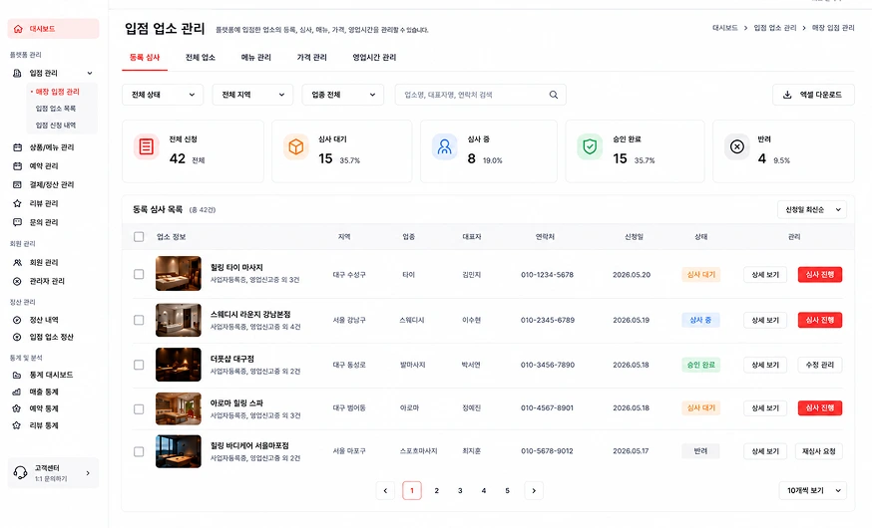
Task: Click the 예약 관리 calendar icon
Action: pyautogui.click(x=17, y=166)
